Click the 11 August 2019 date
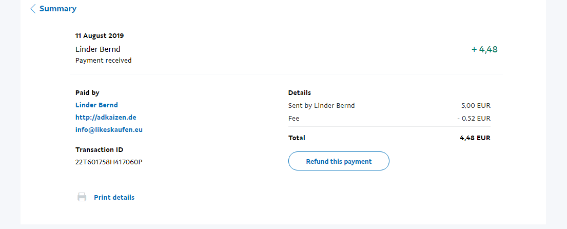Image resolution: width=567 pixels, height=229 pixels. [x=100, y=36]
